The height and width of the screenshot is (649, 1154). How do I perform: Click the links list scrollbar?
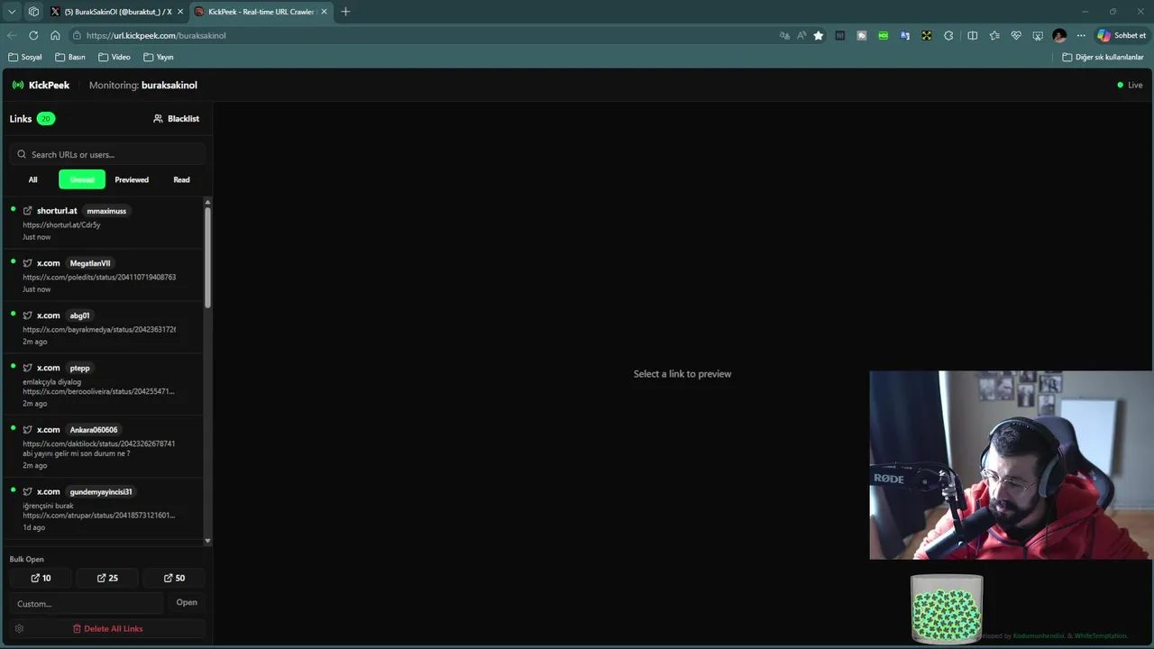point(208,257)
